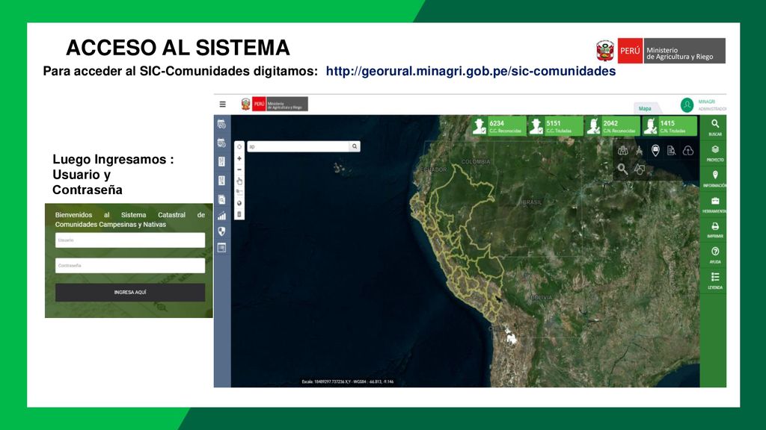
Task: Open MINAGRI user avatar
Action: pos(687,105)
